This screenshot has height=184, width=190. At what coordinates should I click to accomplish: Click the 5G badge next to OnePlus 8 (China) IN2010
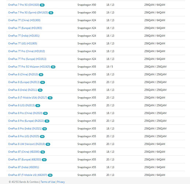pyautogui.click(x=41, y=75)
